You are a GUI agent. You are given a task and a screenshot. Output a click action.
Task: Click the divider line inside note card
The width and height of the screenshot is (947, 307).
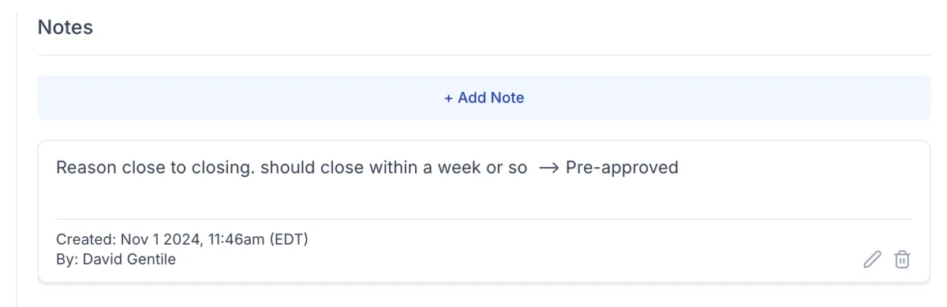coord(484,219)
